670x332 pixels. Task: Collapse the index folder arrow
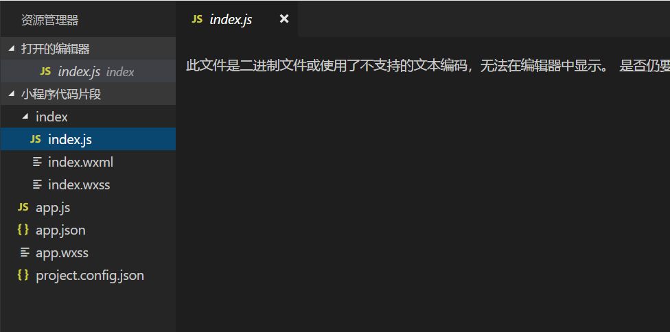(25, 117)
